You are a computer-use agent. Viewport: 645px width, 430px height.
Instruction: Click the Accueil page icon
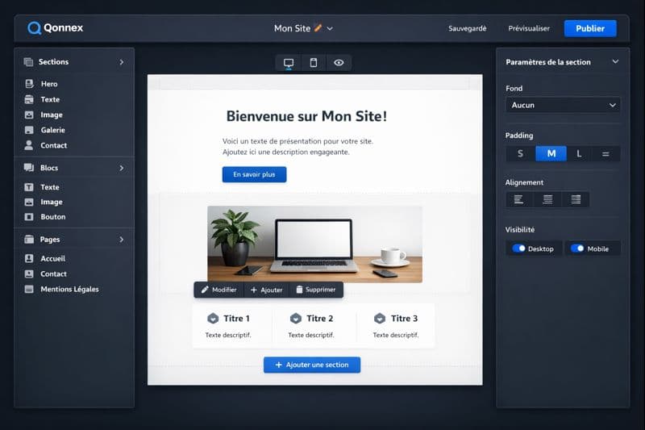click(29, 258)
